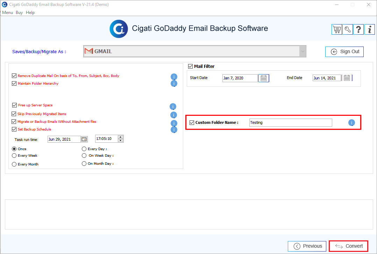This screenshot has height=254, width=377.
Task: Decrease task run time with down arrow
Action: (x=121, y=141)
